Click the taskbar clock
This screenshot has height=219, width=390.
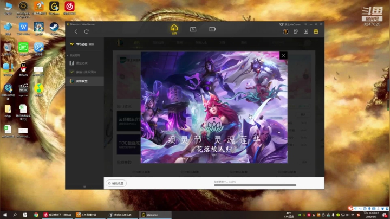click(x=371, y=215)
